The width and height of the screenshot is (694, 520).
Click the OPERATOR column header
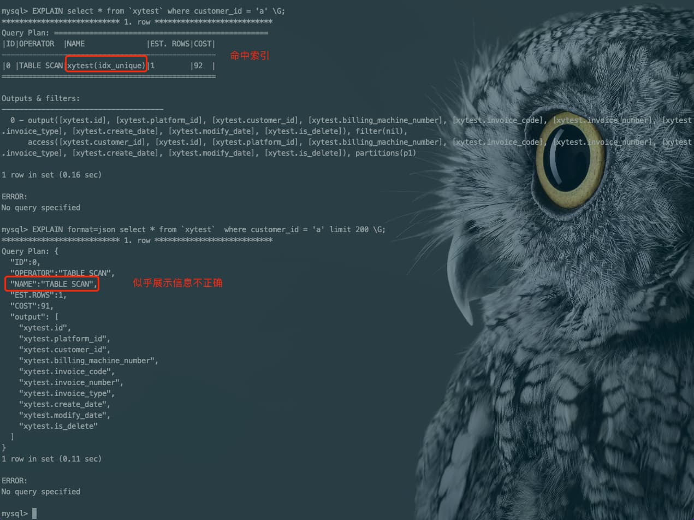tap(37, 44)
